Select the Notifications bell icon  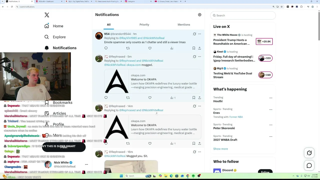(x=47, y=48)
